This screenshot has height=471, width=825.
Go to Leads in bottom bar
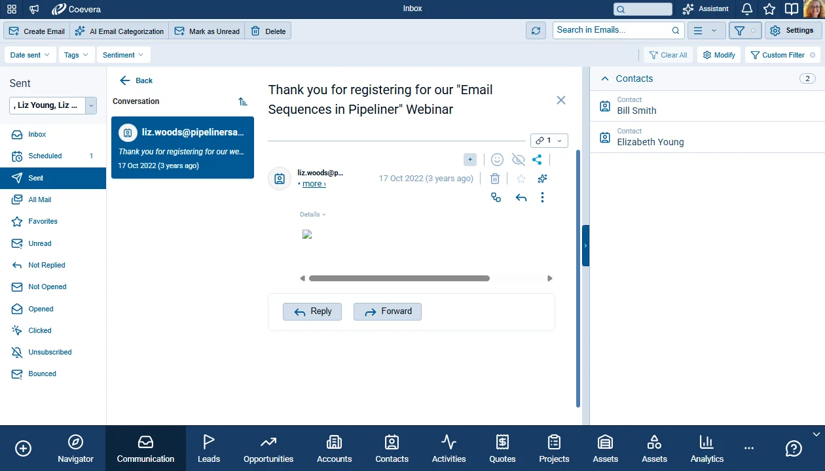(x=209, y=449)
